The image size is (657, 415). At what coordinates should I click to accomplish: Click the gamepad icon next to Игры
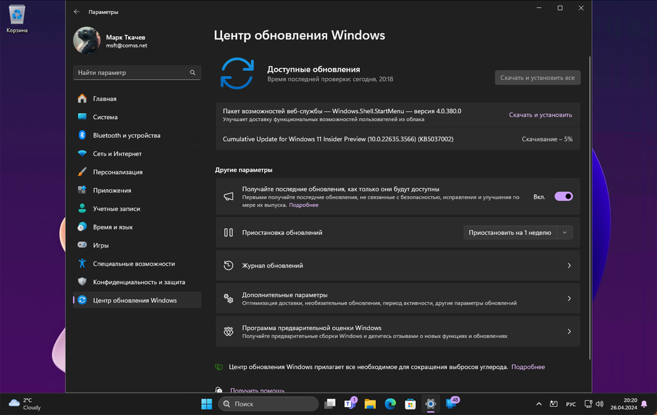pyautogui.click(x=82, y=245)
